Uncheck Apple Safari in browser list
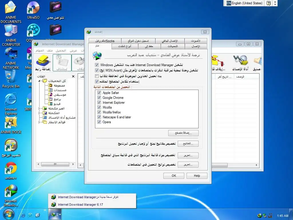Viewport: 293px width, 220px height. coord(99,93)
